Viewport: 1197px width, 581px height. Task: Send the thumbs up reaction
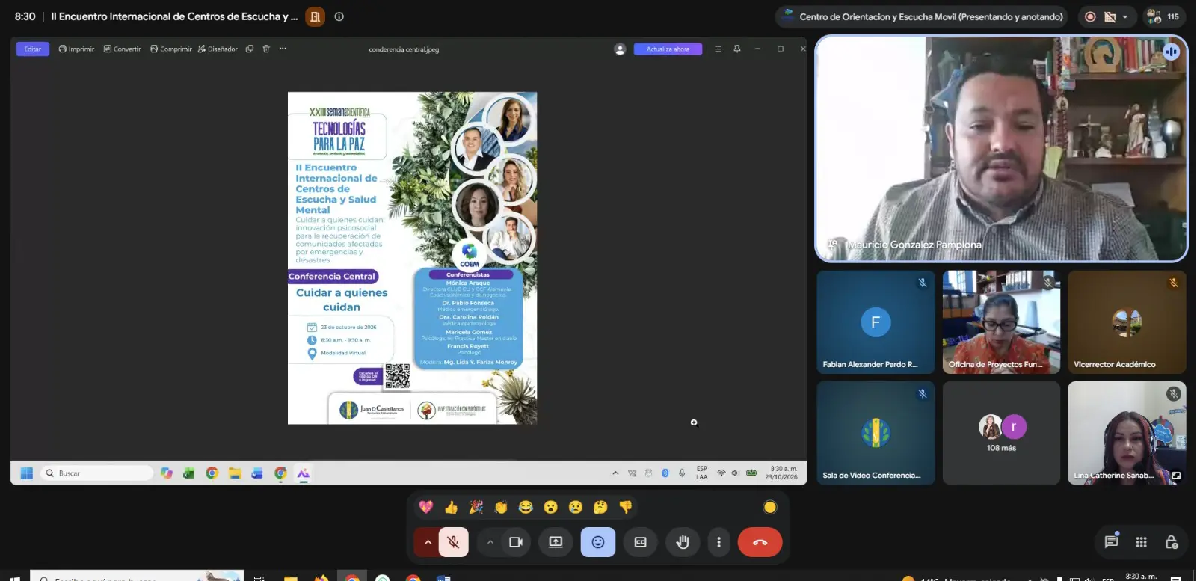pos(451,507)
